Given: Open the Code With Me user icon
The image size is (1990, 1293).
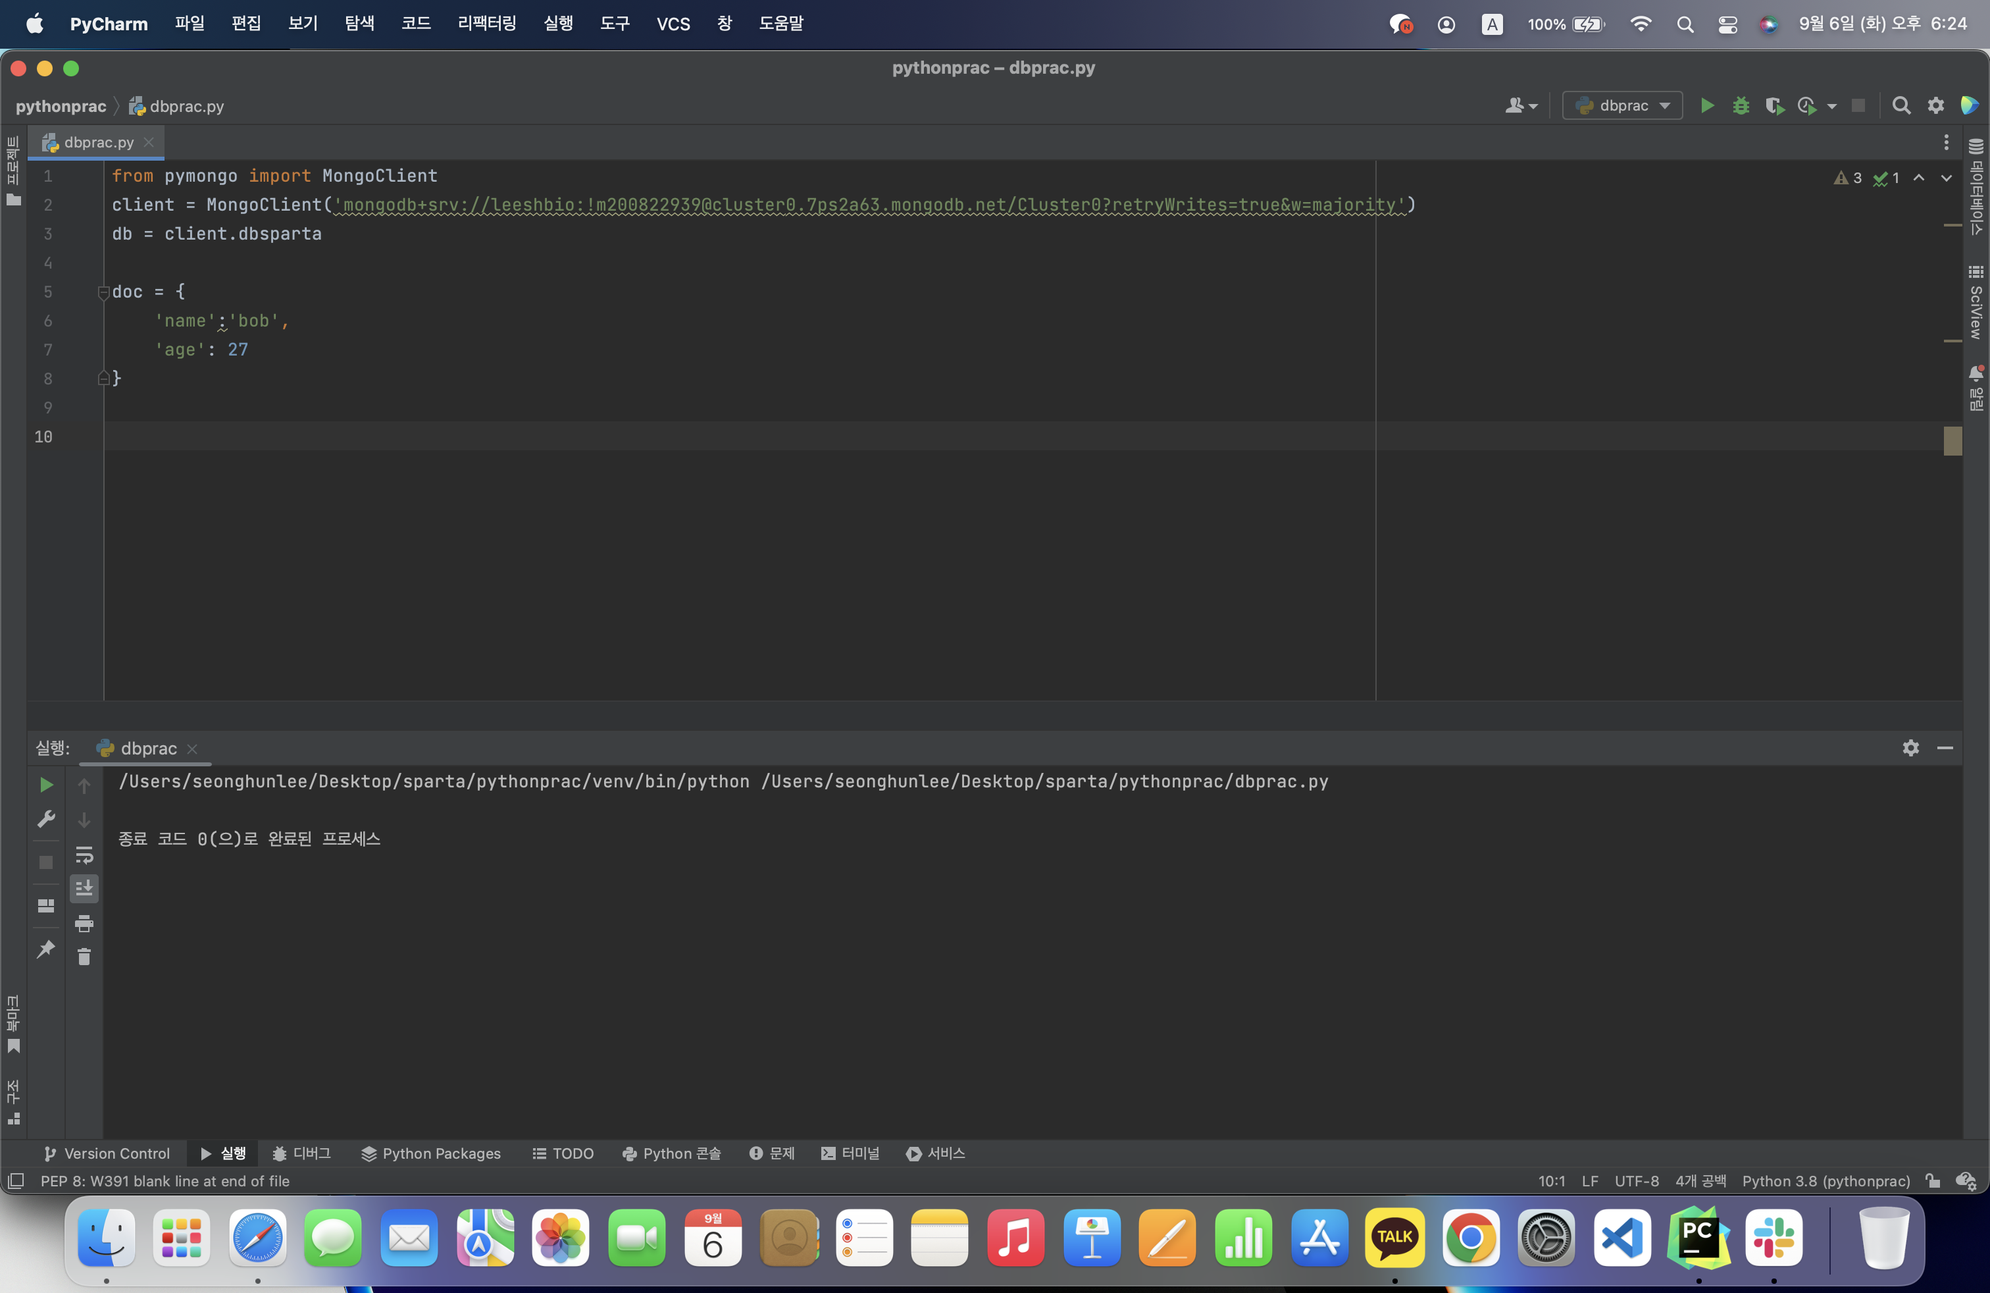Looking at the screenshot, I should 1521,105.
